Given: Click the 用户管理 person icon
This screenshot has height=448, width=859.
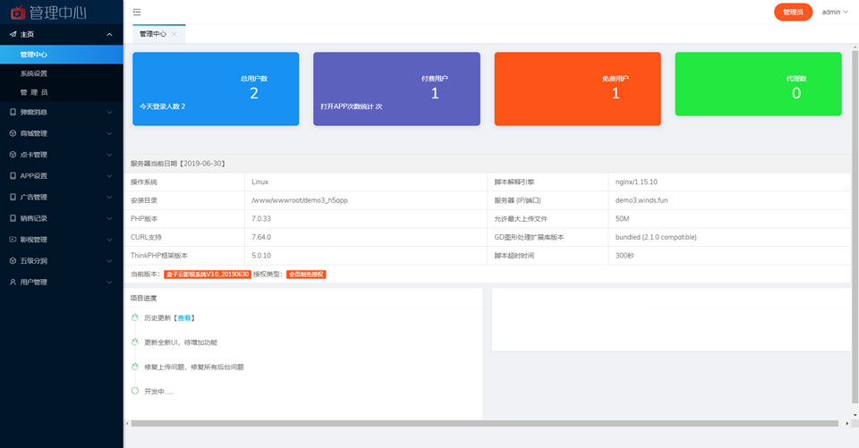Looking at the screenshot, I should (x=13, y=282).
